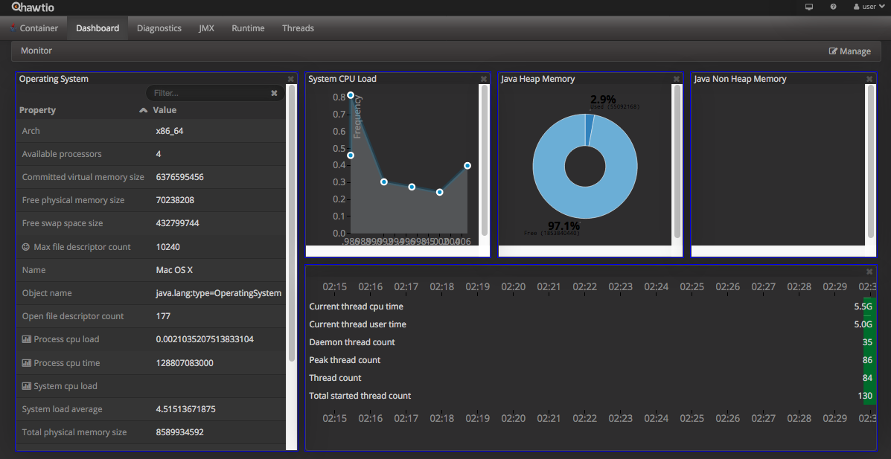Image resolution: width=891 pixels, height=459 pixels.
Task: Click the Name value Mac OS X
Action: pos(174,270)
